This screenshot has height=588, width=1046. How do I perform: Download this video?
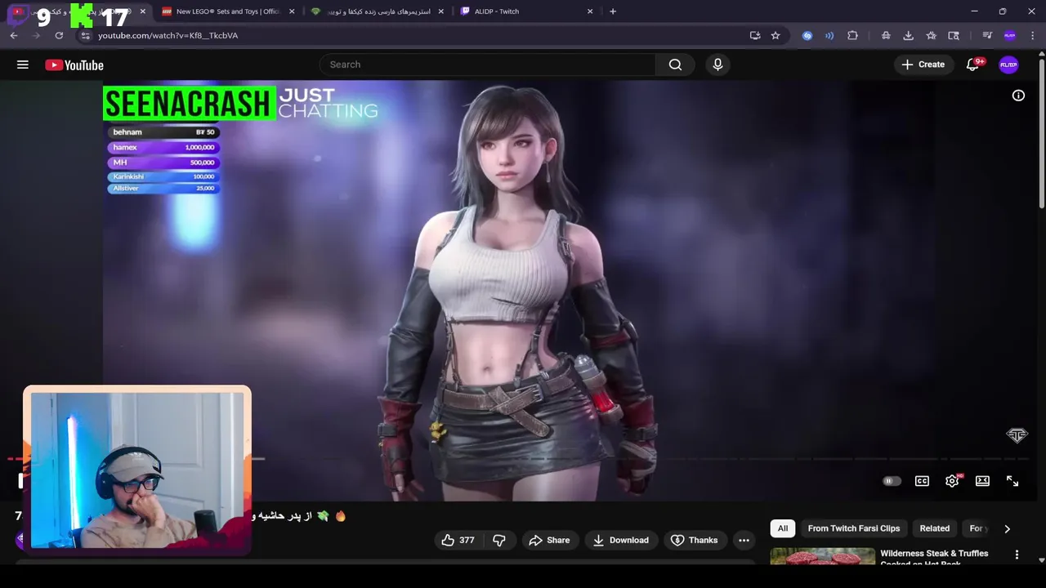[620, 540]
